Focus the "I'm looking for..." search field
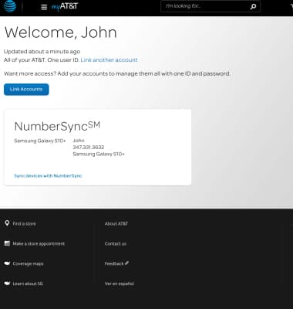This screenshot has height=309, width=293. click(210, 6)
